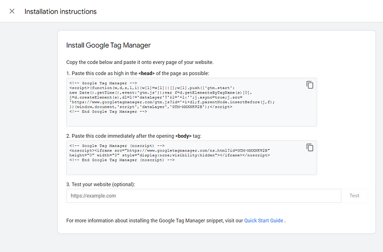Image resolution: width=383 pixels, height=252 pixels.
Task: Open the Quick Start Guide link
Action: (x=264, y=220)
